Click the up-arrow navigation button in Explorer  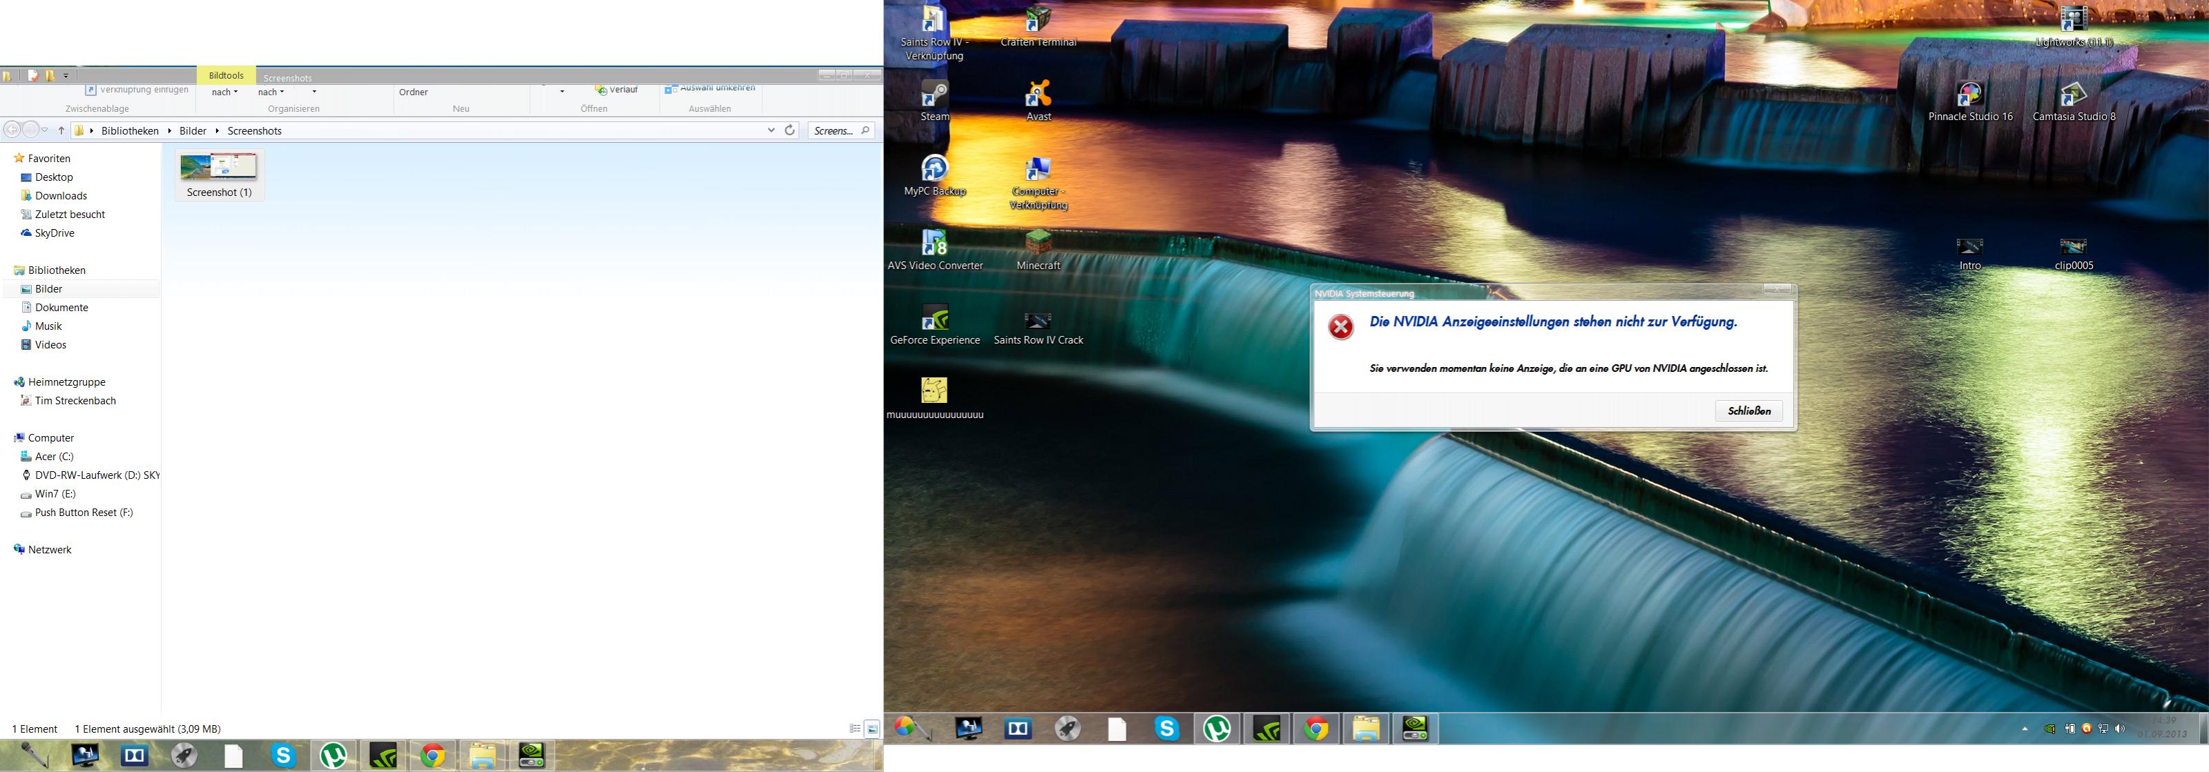click(x=61, y=131)
